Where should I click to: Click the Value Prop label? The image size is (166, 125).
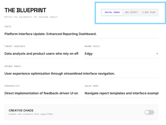tap(91, 86)
